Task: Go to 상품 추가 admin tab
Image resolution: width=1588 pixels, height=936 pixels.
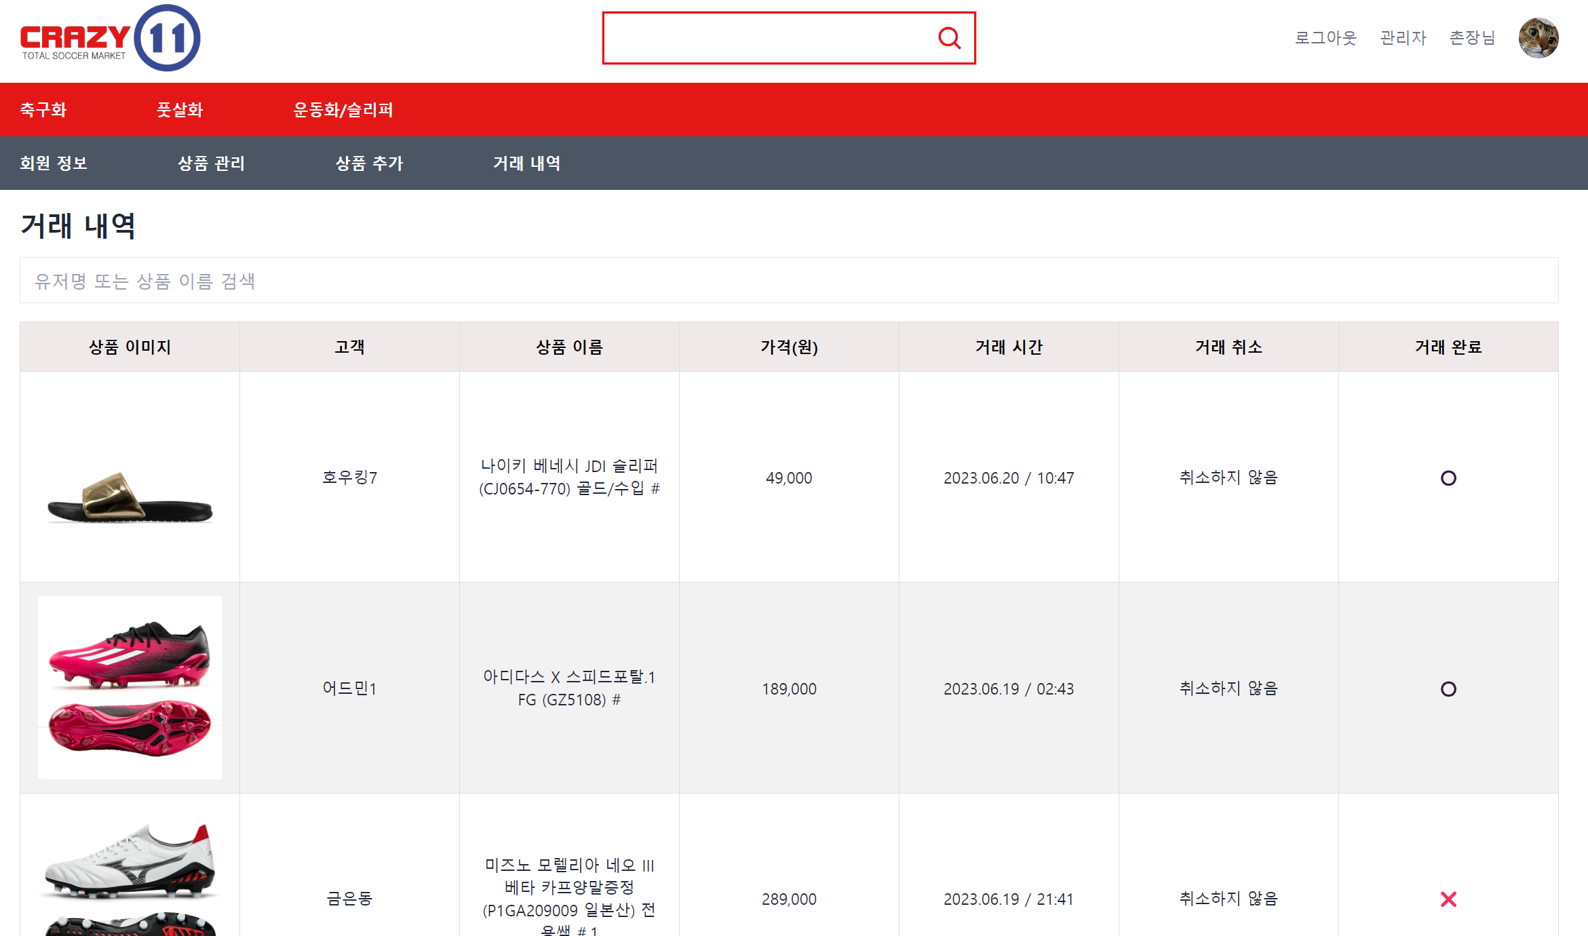Action: click(369, 163)
